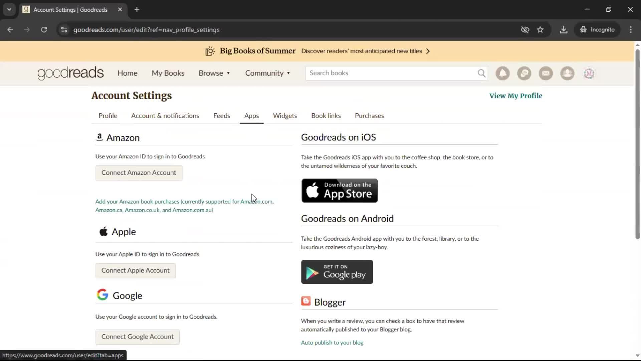Image resolution: width=641 pixels, height=361 pixels.
Task: Click the Goodreads on iOS heading
Action: click(x=338, y=137)
